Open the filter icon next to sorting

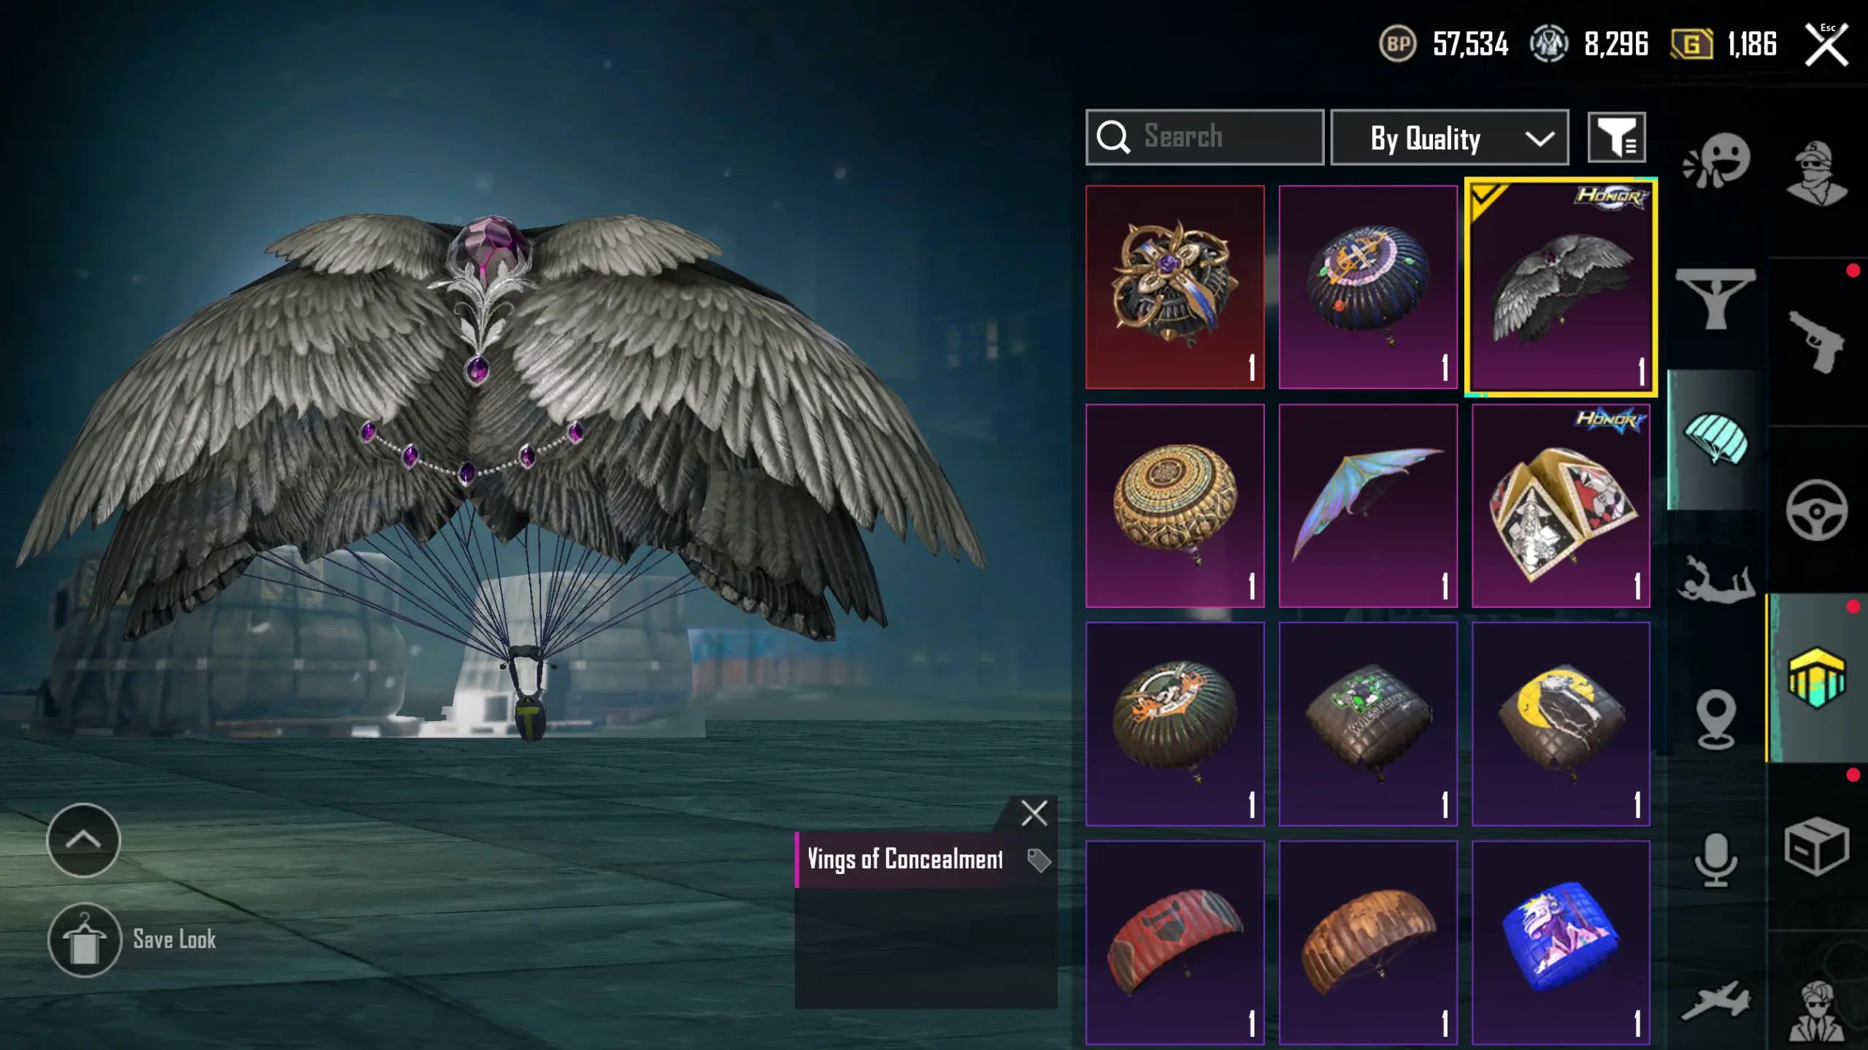click(1616, 137)
